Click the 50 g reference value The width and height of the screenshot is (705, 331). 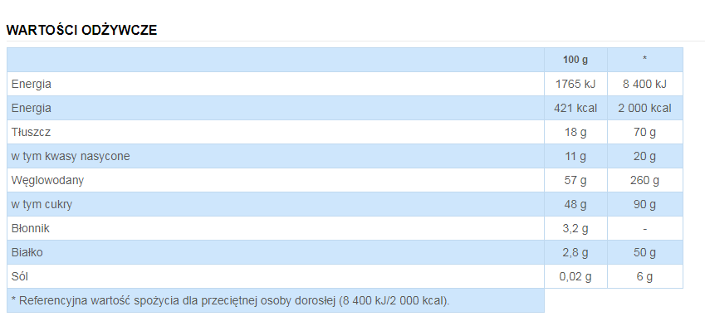tap(644, 253)
